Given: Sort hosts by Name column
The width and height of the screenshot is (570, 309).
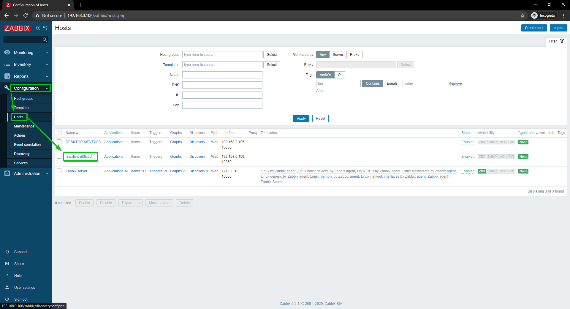Looking at the screenshot, I should pos(72,133).
